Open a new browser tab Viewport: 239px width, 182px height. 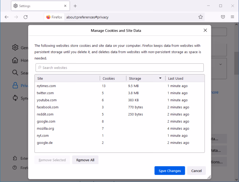[75, 6]
